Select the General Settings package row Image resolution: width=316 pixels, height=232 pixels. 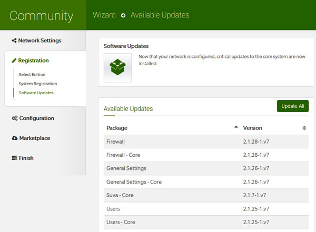click(206, 168)
